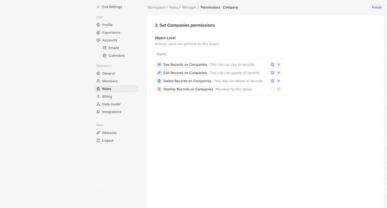Click the Emails envelope icon
The height and width of the screenshot is (208, 387).
[x=104, y=48]
